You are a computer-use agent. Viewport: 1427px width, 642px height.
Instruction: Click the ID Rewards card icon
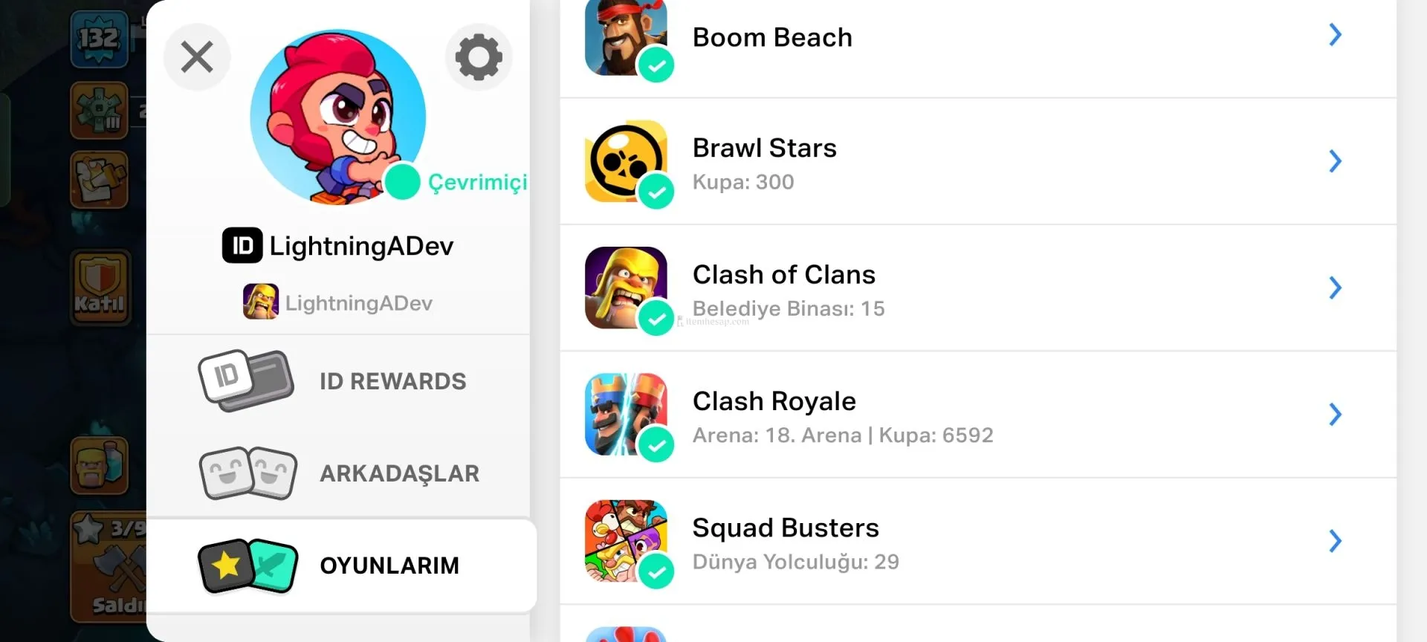pos(247,380)
